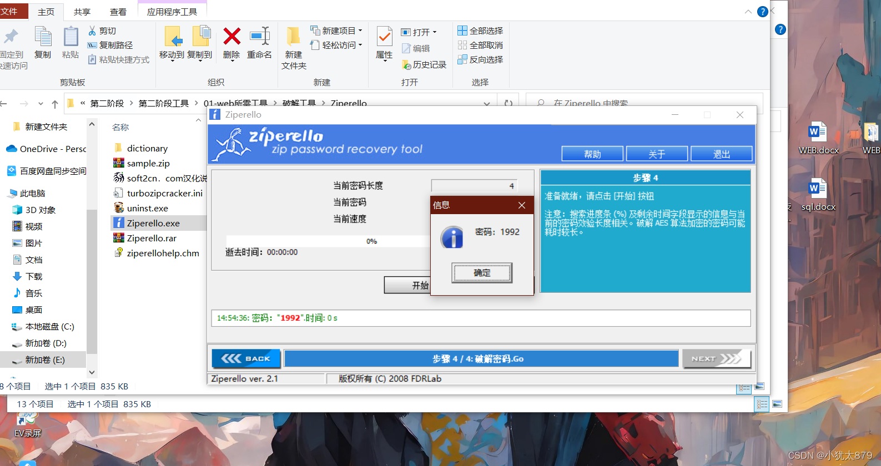This screenshot has height=466, width=881.
Task: Open sql.docx on the desktop
Action: click(818, 194)
